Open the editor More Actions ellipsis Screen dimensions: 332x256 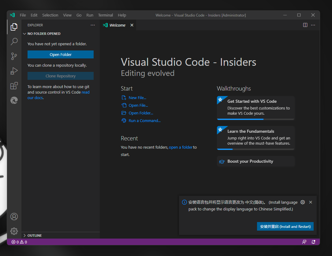click(x=313, y=25)
